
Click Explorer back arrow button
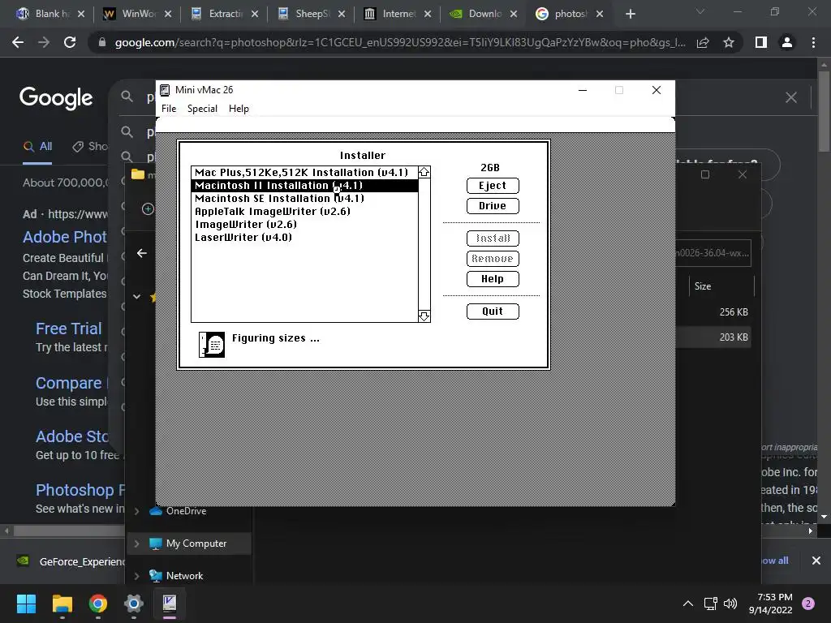(141, 253)
